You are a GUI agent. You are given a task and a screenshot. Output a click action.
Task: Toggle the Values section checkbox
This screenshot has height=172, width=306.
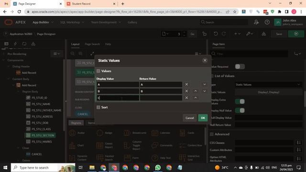(x=98, y=71)
